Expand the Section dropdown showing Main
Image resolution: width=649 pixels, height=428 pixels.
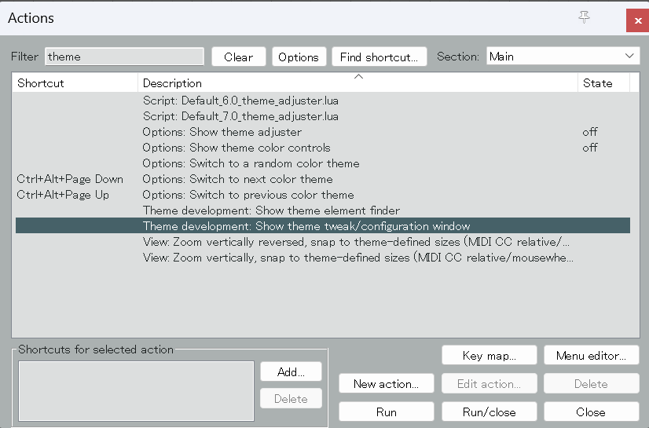(563, 57)
